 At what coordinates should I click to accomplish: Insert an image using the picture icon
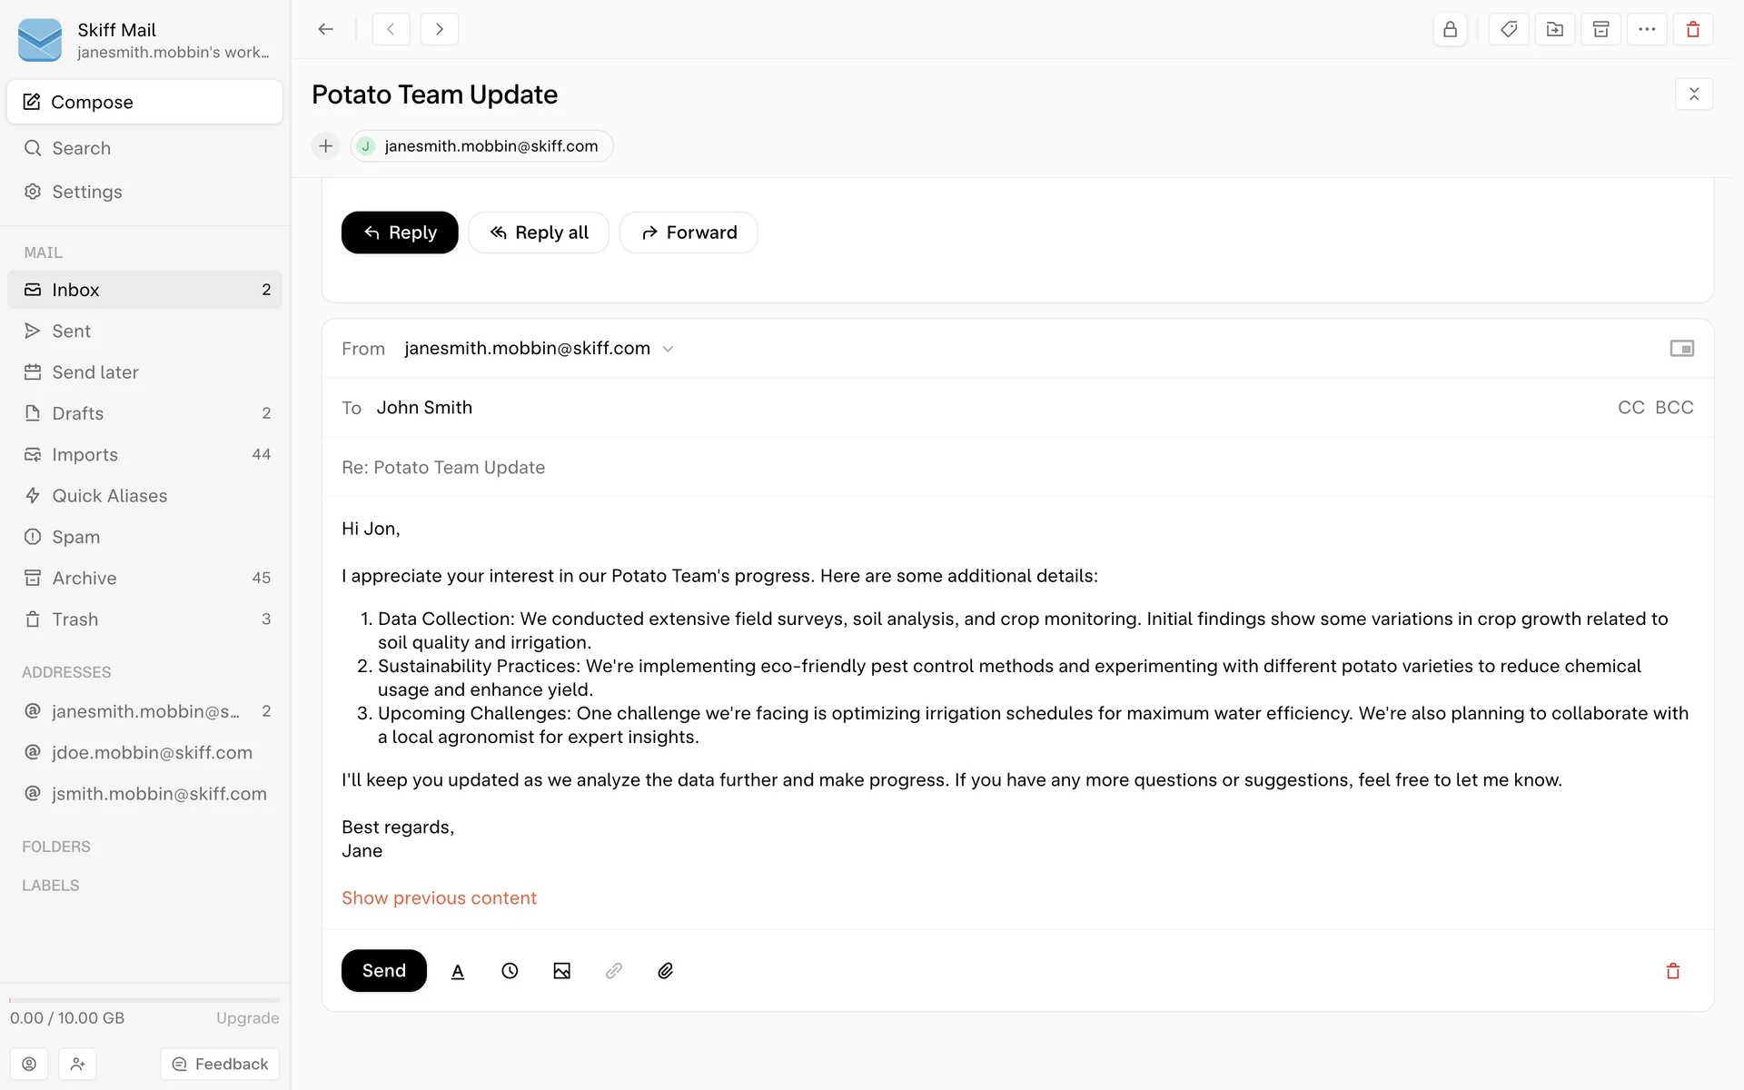[x=562, y=971]
